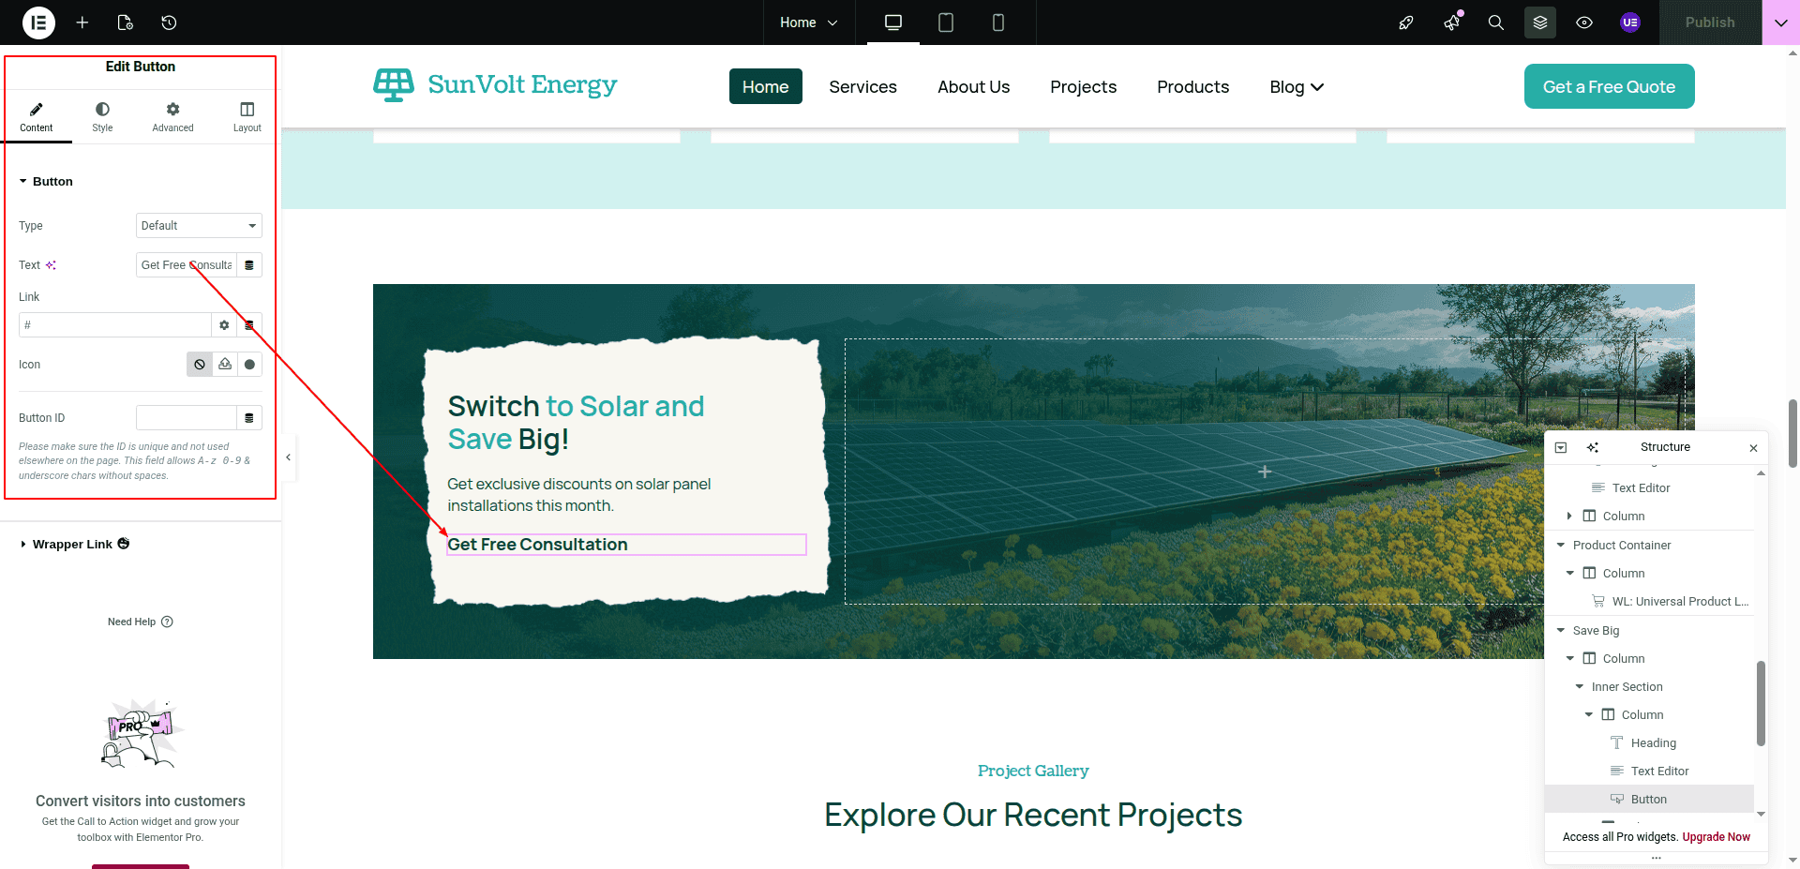Select the Icon Library circle option
Viewport: 1800px width, 869px height.
point(249,365)
